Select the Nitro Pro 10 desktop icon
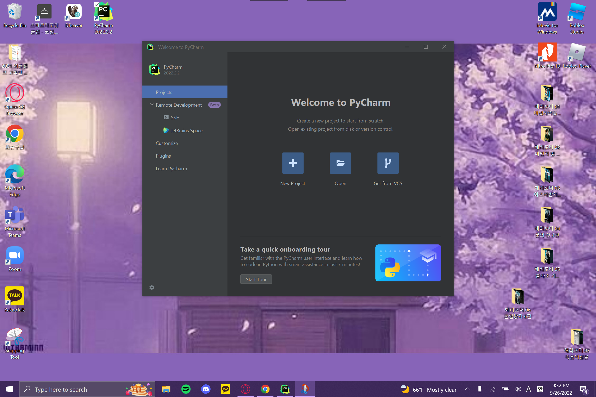 click(547, 56)
